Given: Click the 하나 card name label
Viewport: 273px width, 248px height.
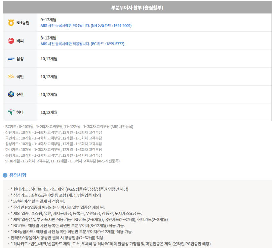Looking at the screenshot, I should [20, 112].
